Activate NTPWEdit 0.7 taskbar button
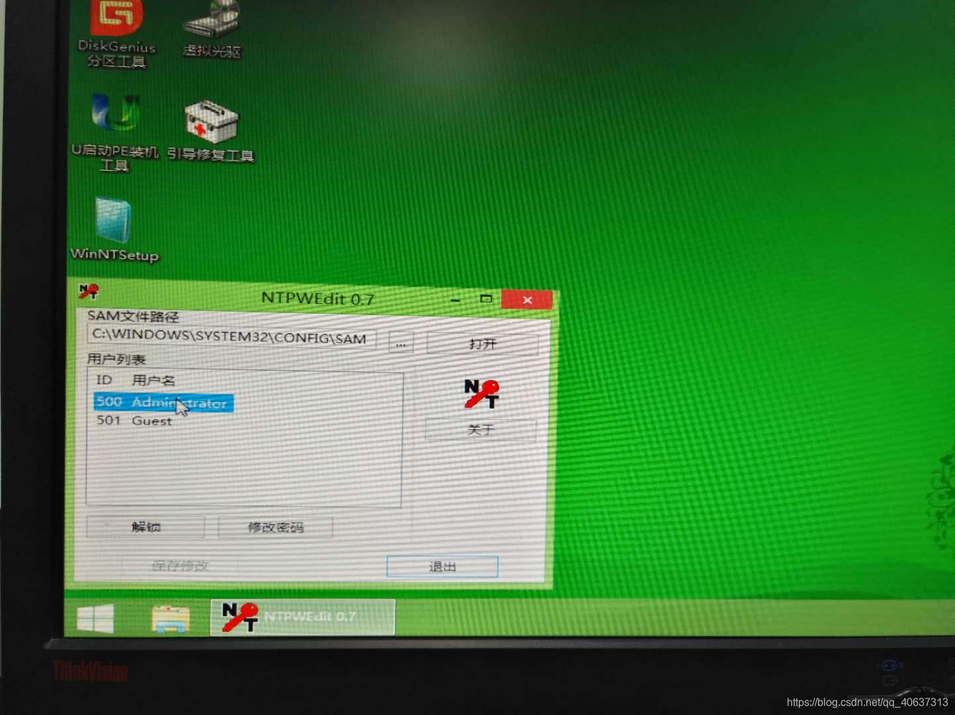 (x=302, y=617)
